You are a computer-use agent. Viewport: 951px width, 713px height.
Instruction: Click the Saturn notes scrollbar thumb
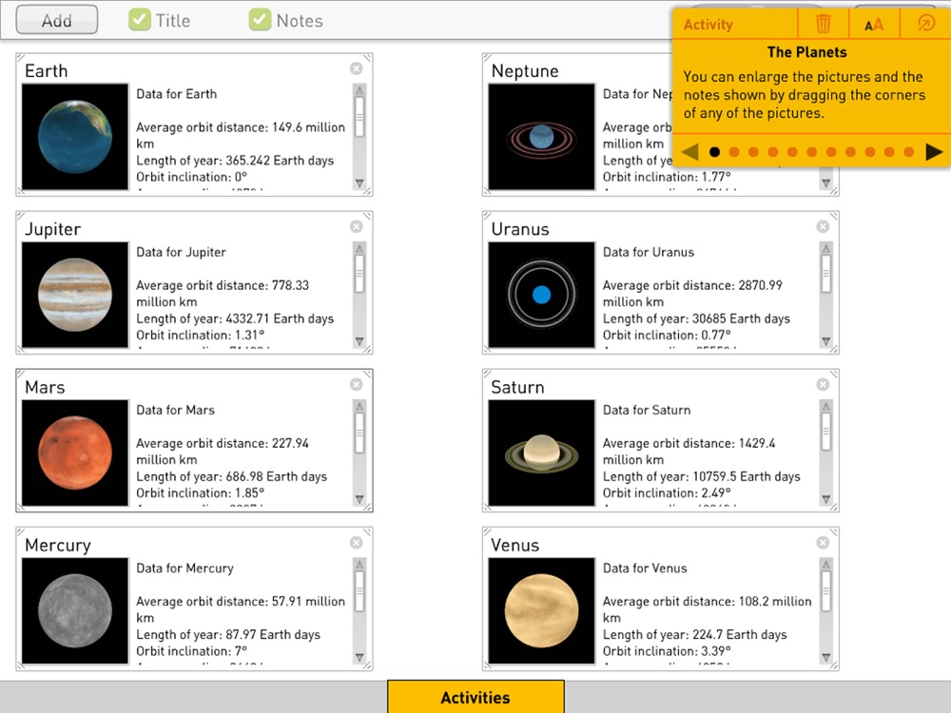point(826,433)
